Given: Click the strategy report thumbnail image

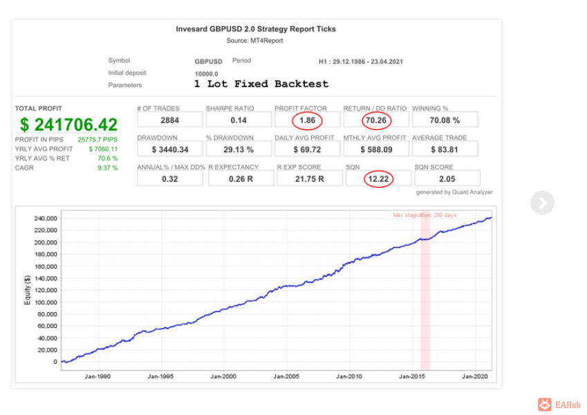Looking at the screenshot, I should [257, 204].
